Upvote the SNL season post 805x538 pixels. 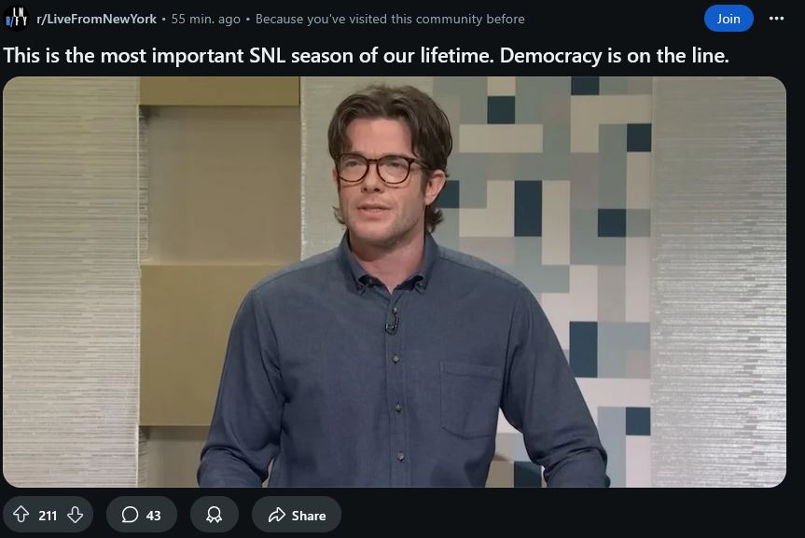click(21, 515)
